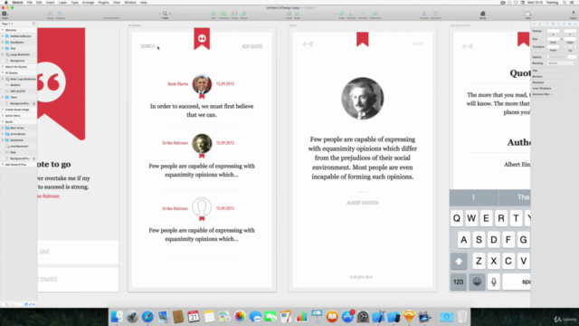Open the Window menu
The height and width of the screenshot is (326, 579).
coord(130,3)
